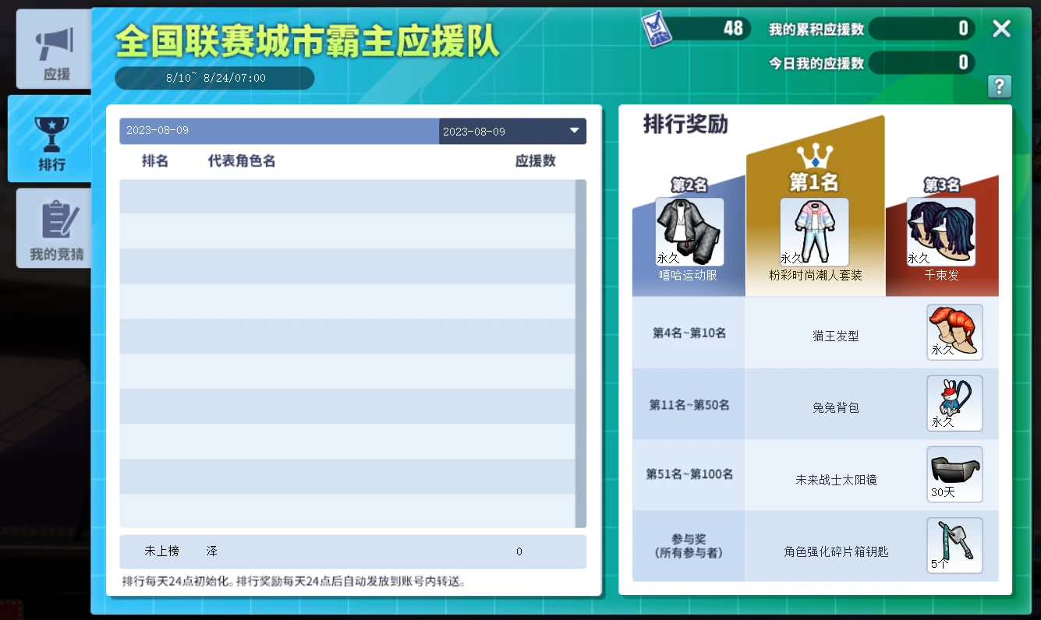Click the 角色强化碎片箱钥匙 key icon

954,545
